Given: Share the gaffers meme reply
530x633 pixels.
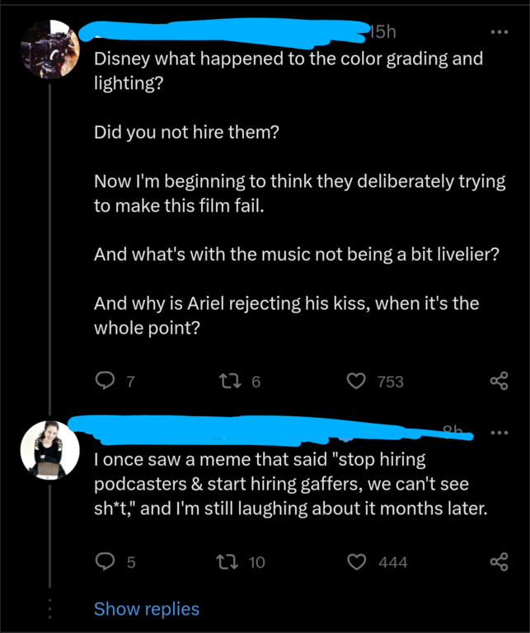Looking at the screenshot, I should coord(499,562).
